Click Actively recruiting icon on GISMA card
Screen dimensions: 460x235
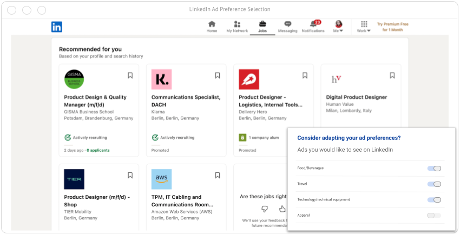(x=68, y=137)
